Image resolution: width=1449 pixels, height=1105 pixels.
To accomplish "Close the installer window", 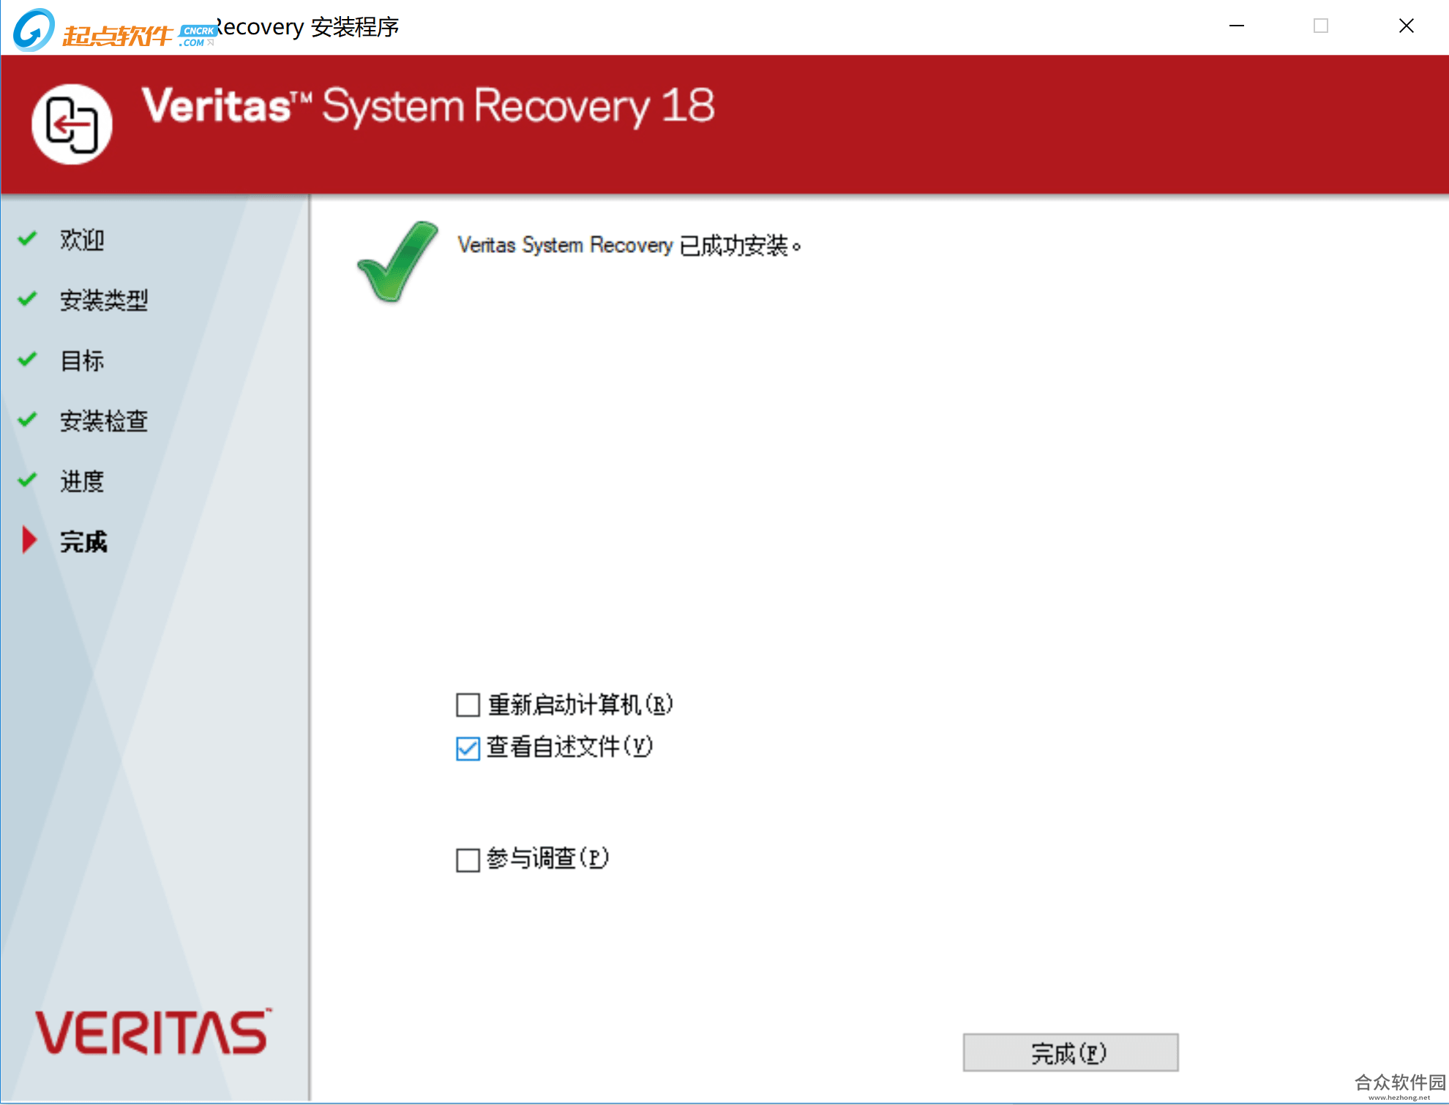I will (x=1406, y=26).
